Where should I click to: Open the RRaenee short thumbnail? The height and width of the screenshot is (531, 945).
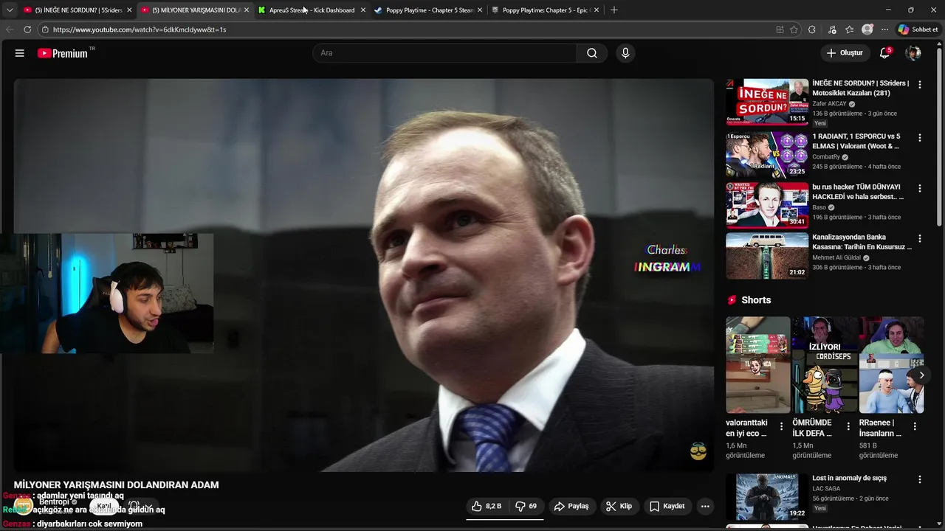891,365
